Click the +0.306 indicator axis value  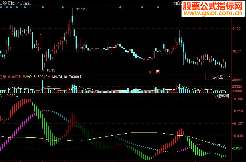[237, 99]
